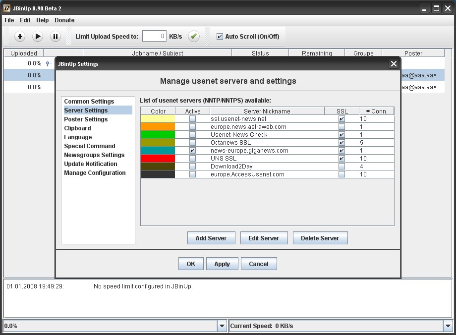Image resolution: width=456 pixels, height=335 pixels.
Task: Select Poster Settings in sidebar
Action: coord(86,119)
